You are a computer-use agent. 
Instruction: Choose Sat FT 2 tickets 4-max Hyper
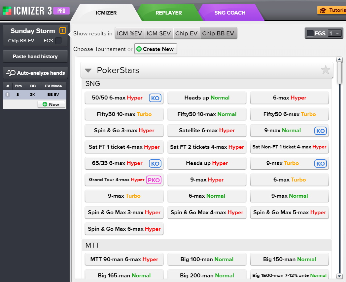[x=207, y=147]
